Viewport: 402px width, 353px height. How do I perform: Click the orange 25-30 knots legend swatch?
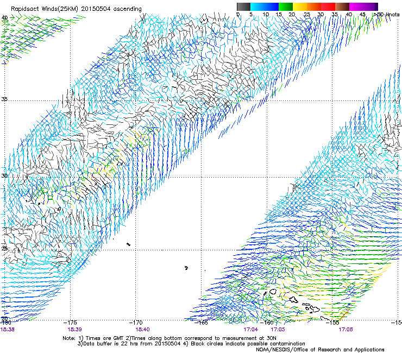pos(314,7)
